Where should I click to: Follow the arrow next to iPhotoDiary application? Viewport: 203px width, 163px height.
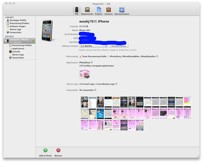pyautogui.click(x=92, y=62)
